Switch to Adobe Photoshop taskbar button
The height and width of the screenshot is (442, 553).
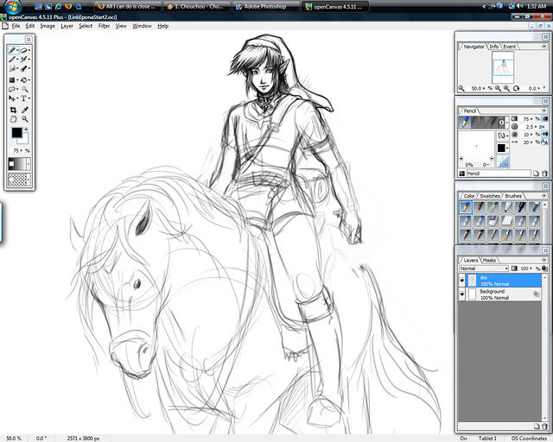(x=265, y=6)
